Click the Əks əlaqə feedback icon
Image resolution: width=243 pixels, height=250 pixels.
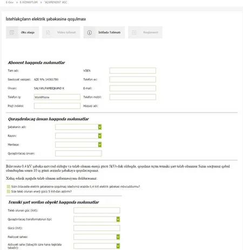[x=12, y=32]
